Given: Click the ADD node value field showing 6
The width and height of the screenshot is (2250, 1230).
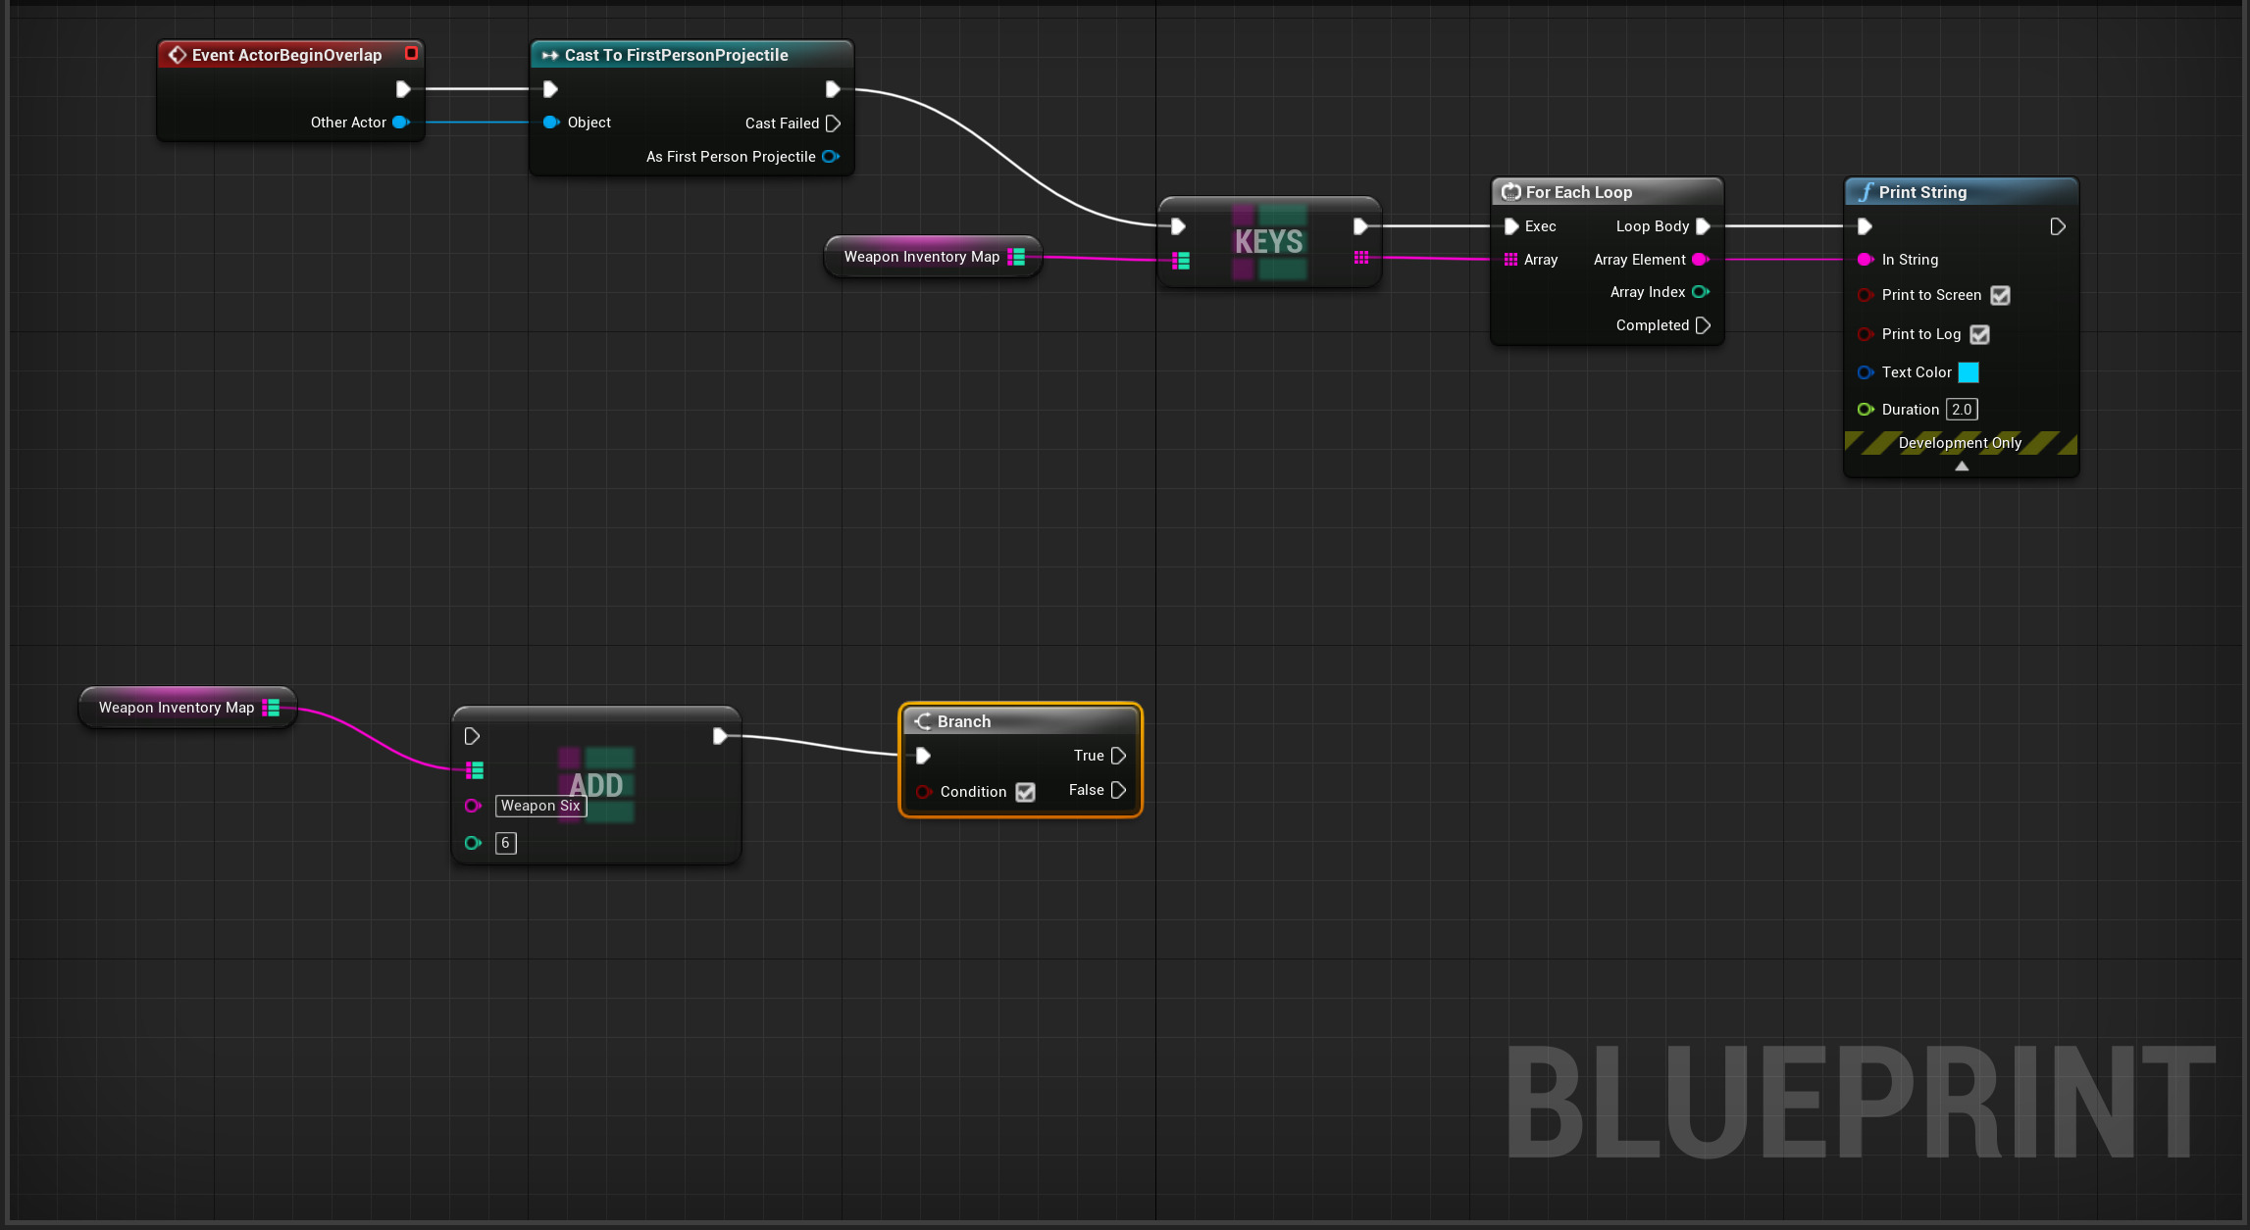Looking at the screenshot, I should click(x=506, y=843).
